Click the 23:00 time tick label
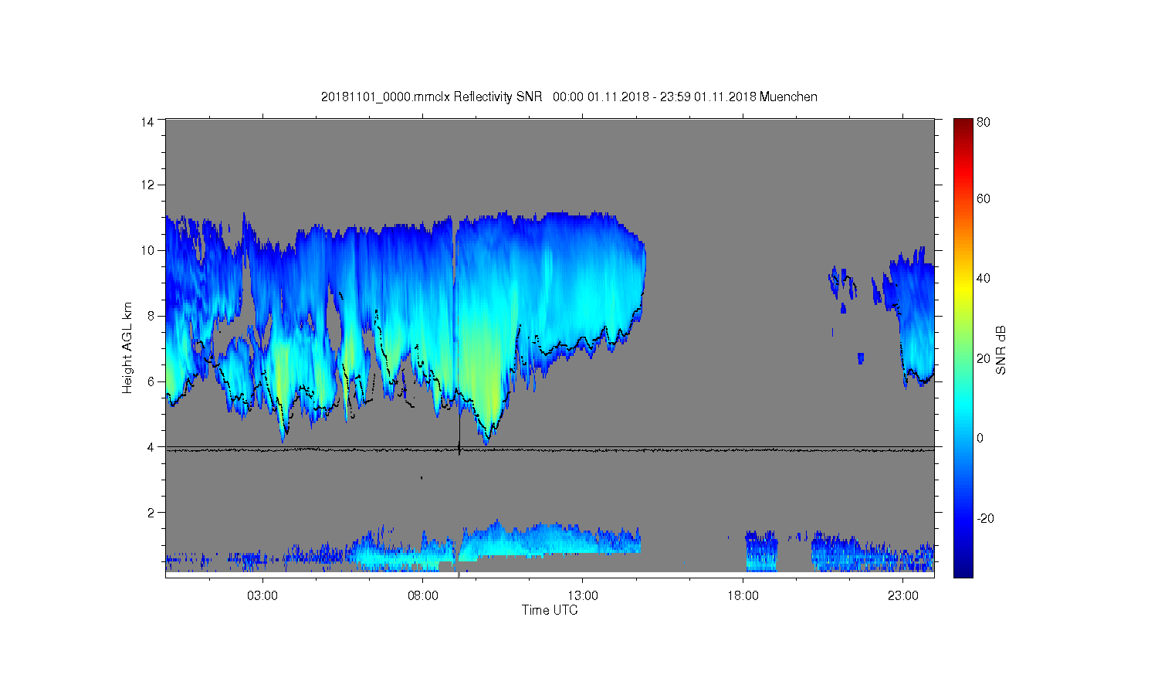This screenshot has width=1158, height=695. 903,596
